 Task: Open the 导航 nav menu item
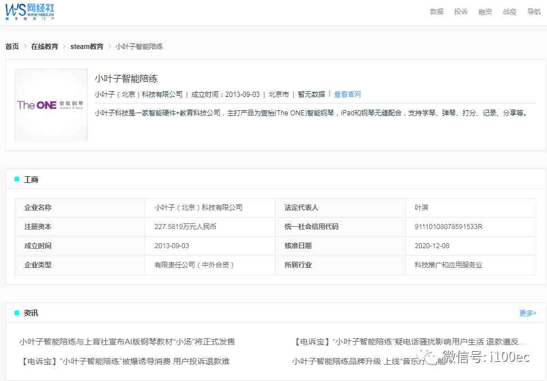coord(533,11)
